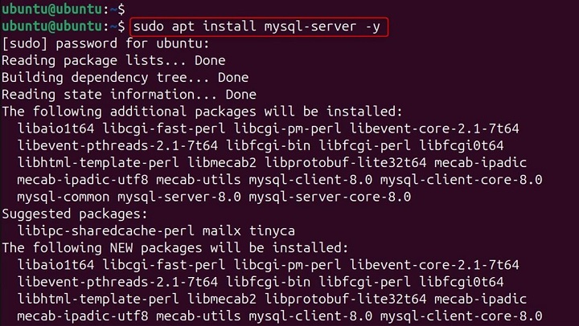The image size is (579, 326).
Task: Click the 'Building dependency tree... Done' line
Action: tap(125, 78)
